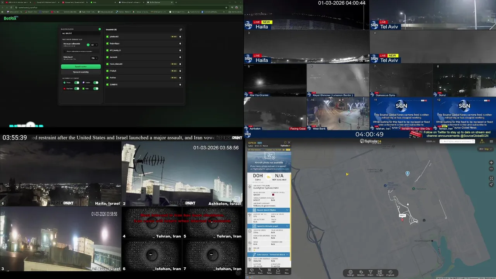
Task: Open Flightradar24 Widgets icon
Action: pyautogui.click(x=380, y=273)
